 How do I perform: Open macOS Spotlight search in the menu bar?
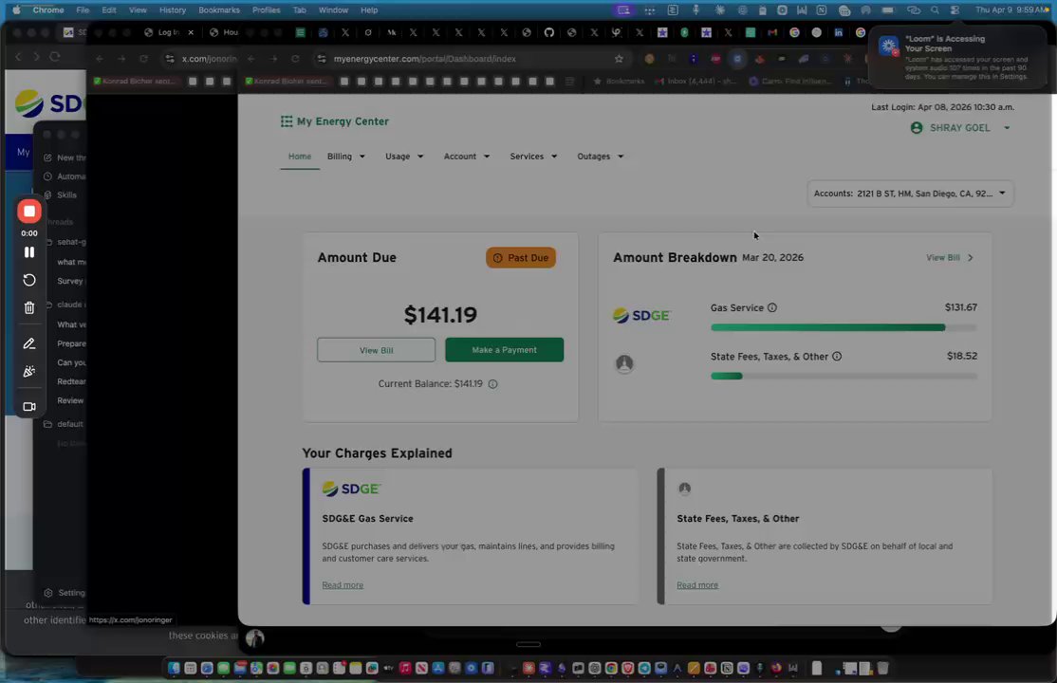point(935,10)
